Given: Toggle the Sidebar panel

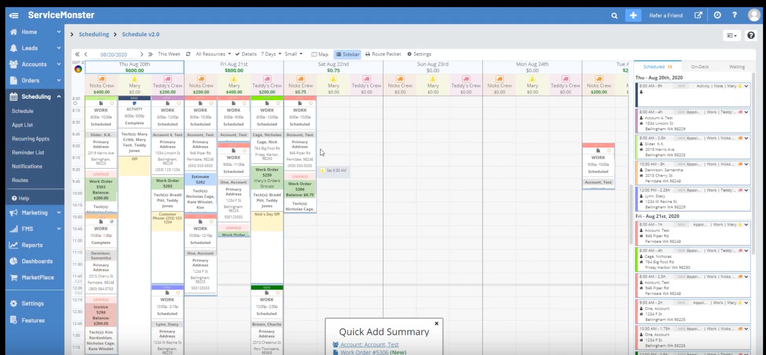Looking at the screenshot, I should pyautogui.click(x=347, y=54).
